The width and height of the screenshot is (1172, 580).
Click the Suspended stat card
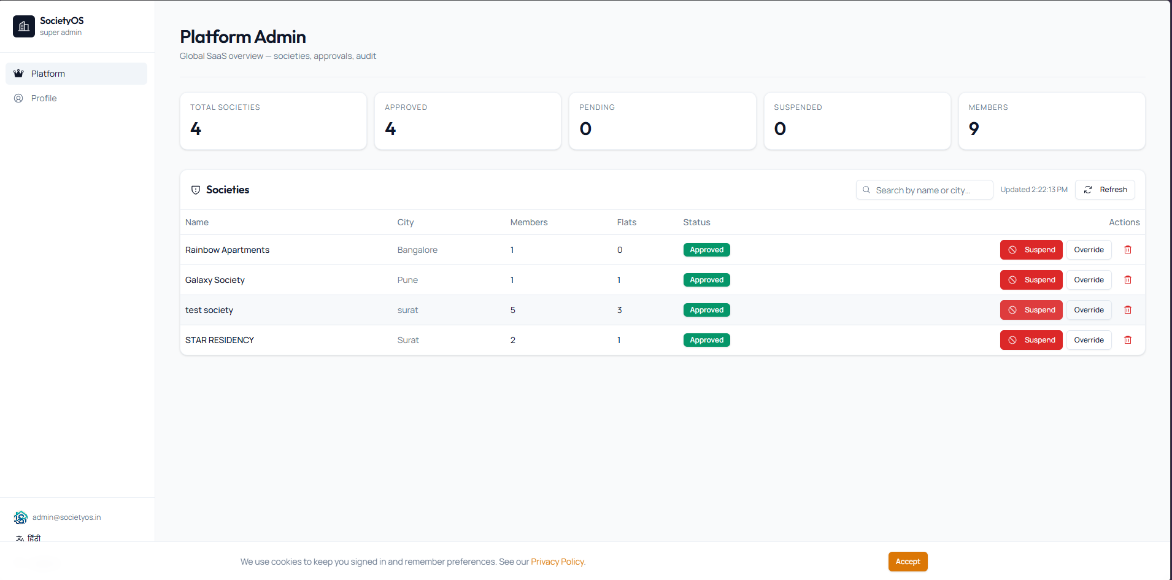click(x=857, y=121)
